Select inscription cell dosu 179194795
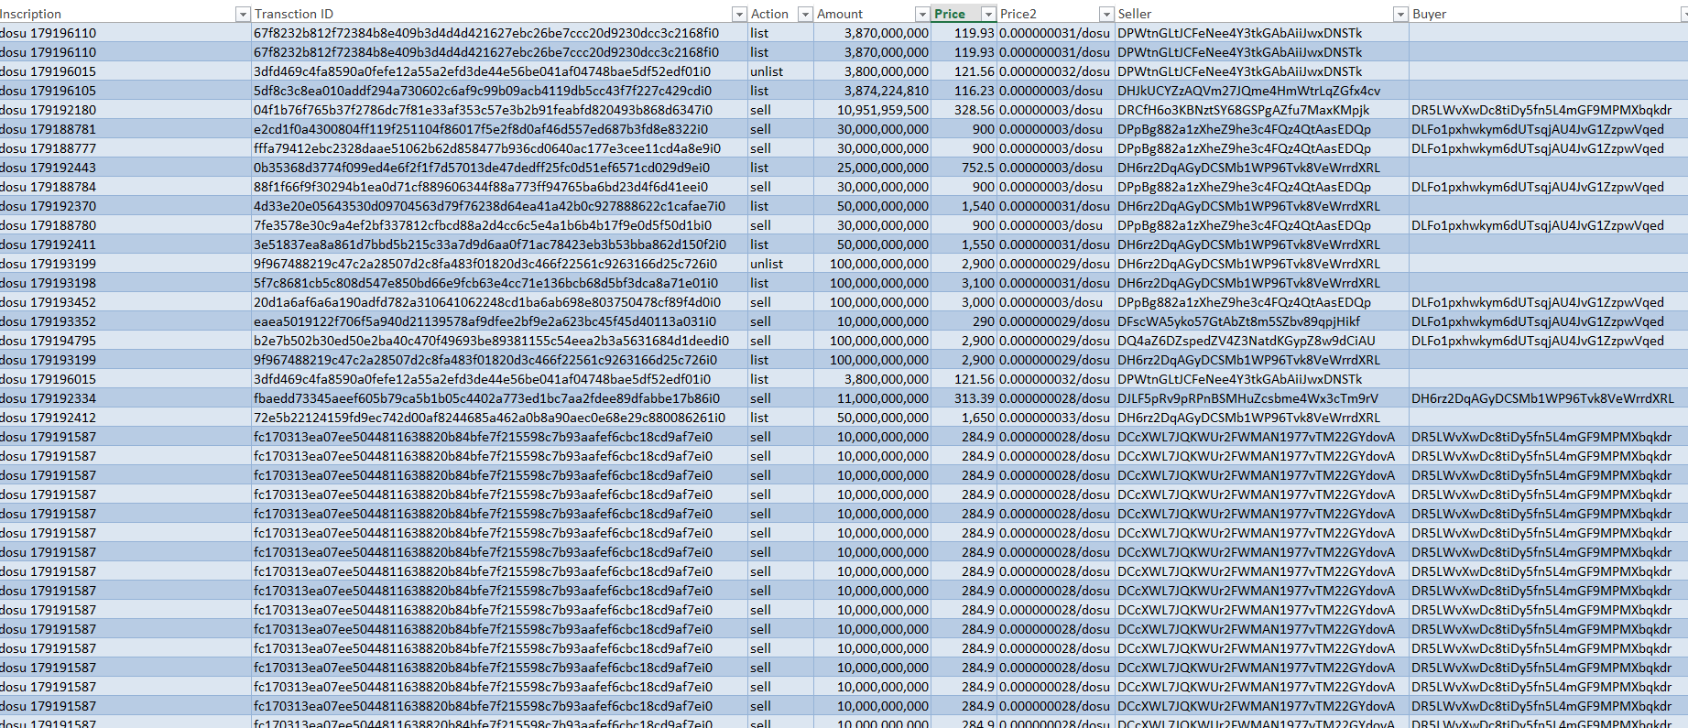1688x728 pixels. pyautogui.click(x=125, y=341)
